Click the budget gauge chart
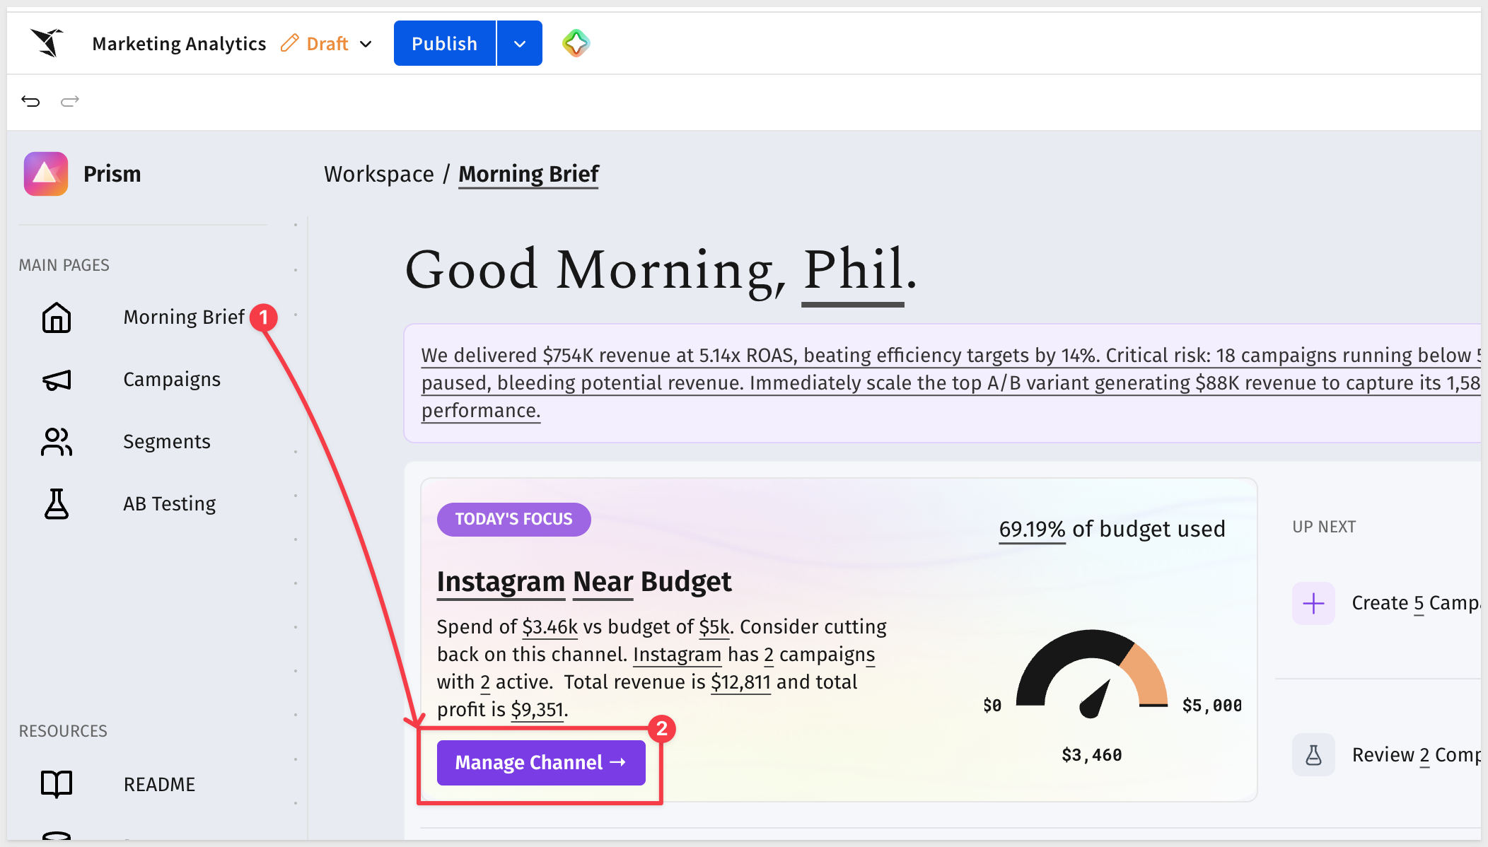1488x847 pixels. click(x=1092, y=673)
